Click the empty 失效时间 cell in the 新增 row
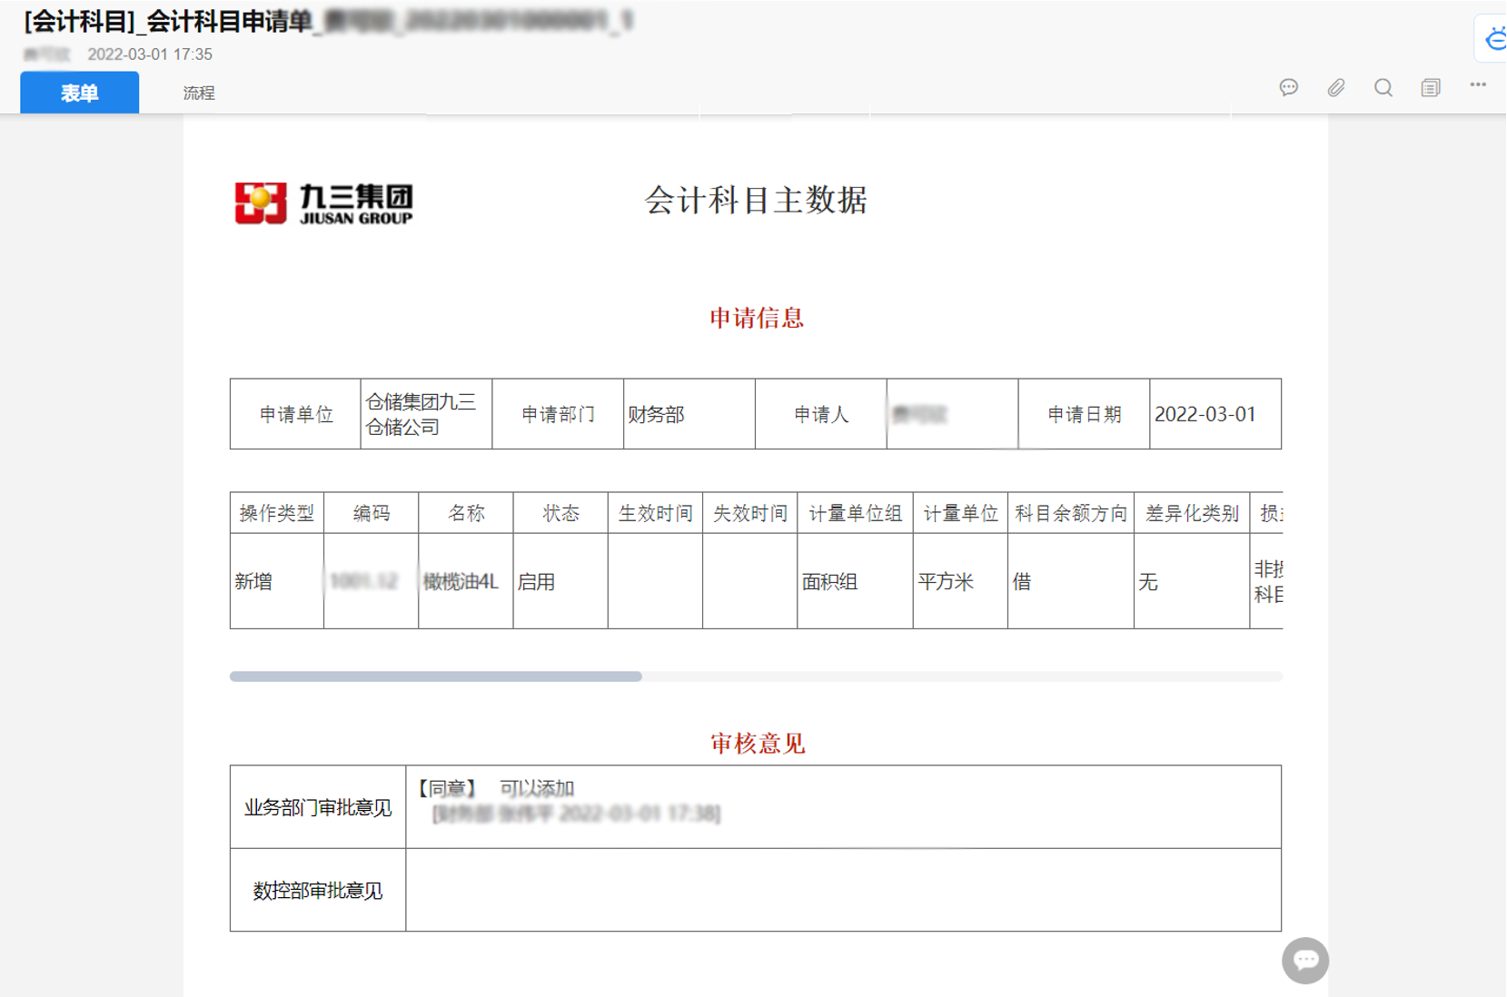Screen dimensions: 1507x997 749,581
